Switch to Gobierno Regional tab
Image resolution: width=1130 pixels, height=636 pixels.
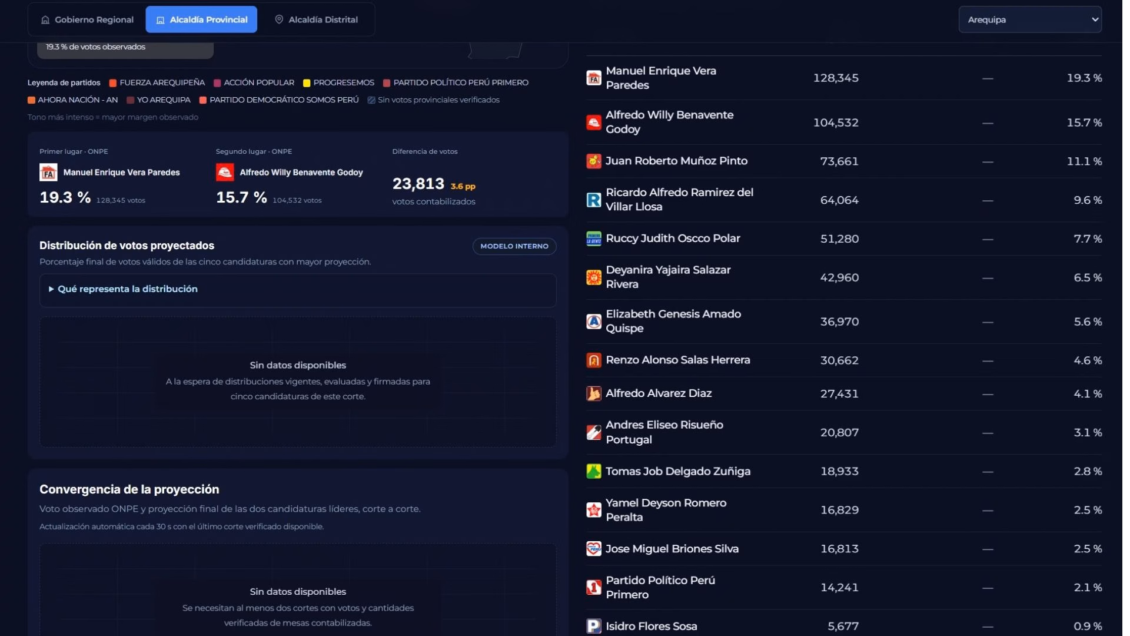click(87, 19)
